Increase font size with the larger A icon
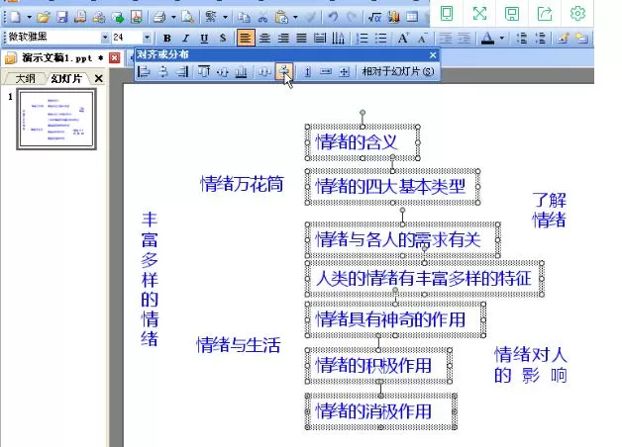 pyautogui.click(x=403, y=38)
